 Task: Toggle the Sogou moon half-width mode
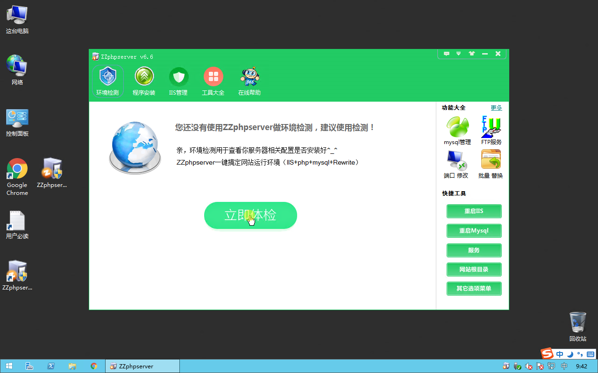[570, 354]
